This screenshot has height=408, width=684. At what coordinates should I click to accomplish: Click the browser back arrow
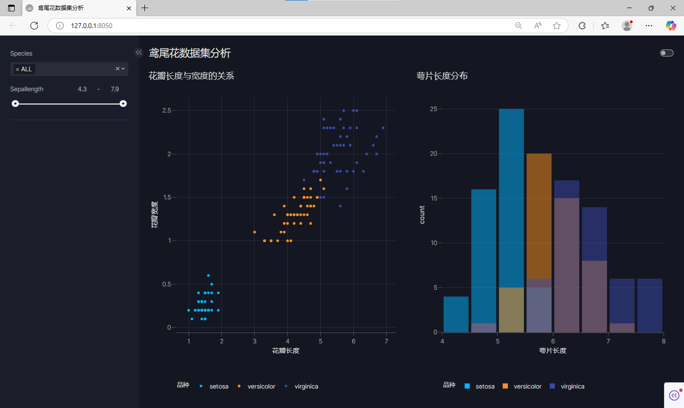click(13, 25)
